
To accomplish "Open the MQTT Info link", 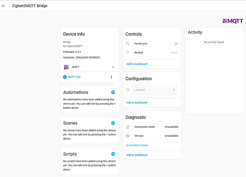I will [74, 77].
